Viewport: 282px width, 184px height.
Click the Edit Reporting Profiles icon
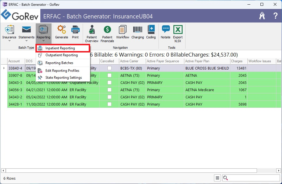[40, 71]
